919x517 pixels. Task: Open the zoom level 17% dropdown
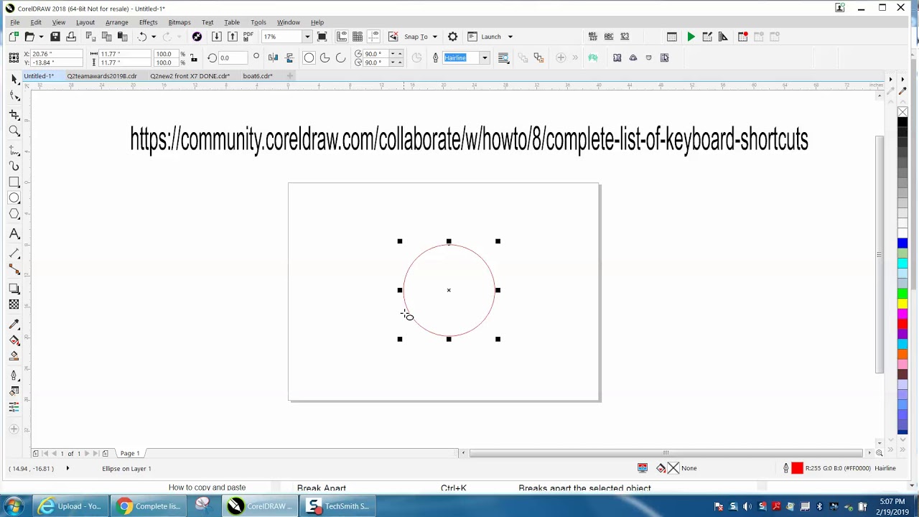coord(307,37)
